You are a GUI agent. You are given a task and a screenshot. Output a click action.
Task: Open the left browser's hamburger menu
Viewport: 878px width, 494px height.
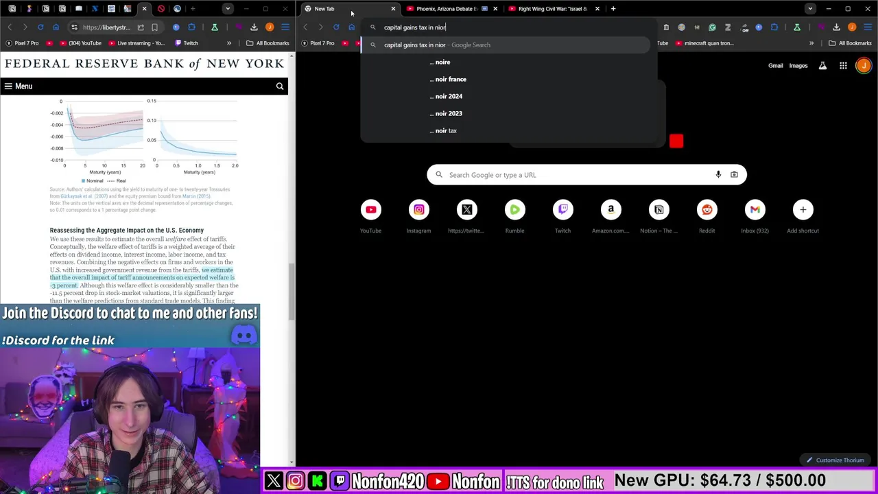pos(285,27)
